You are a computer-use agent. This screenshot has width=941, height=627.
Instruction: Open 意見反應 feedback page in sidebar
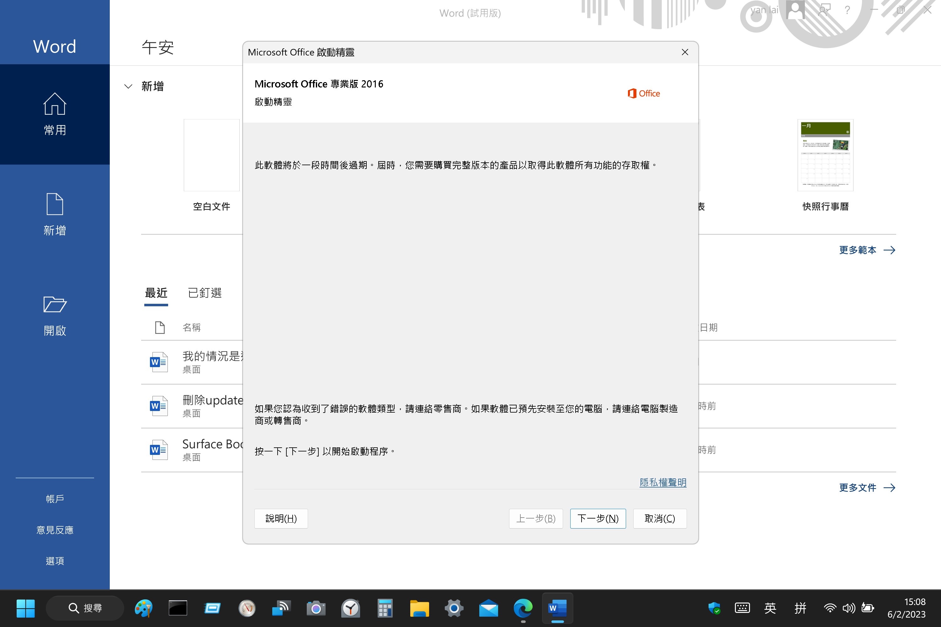click(55, 530)
